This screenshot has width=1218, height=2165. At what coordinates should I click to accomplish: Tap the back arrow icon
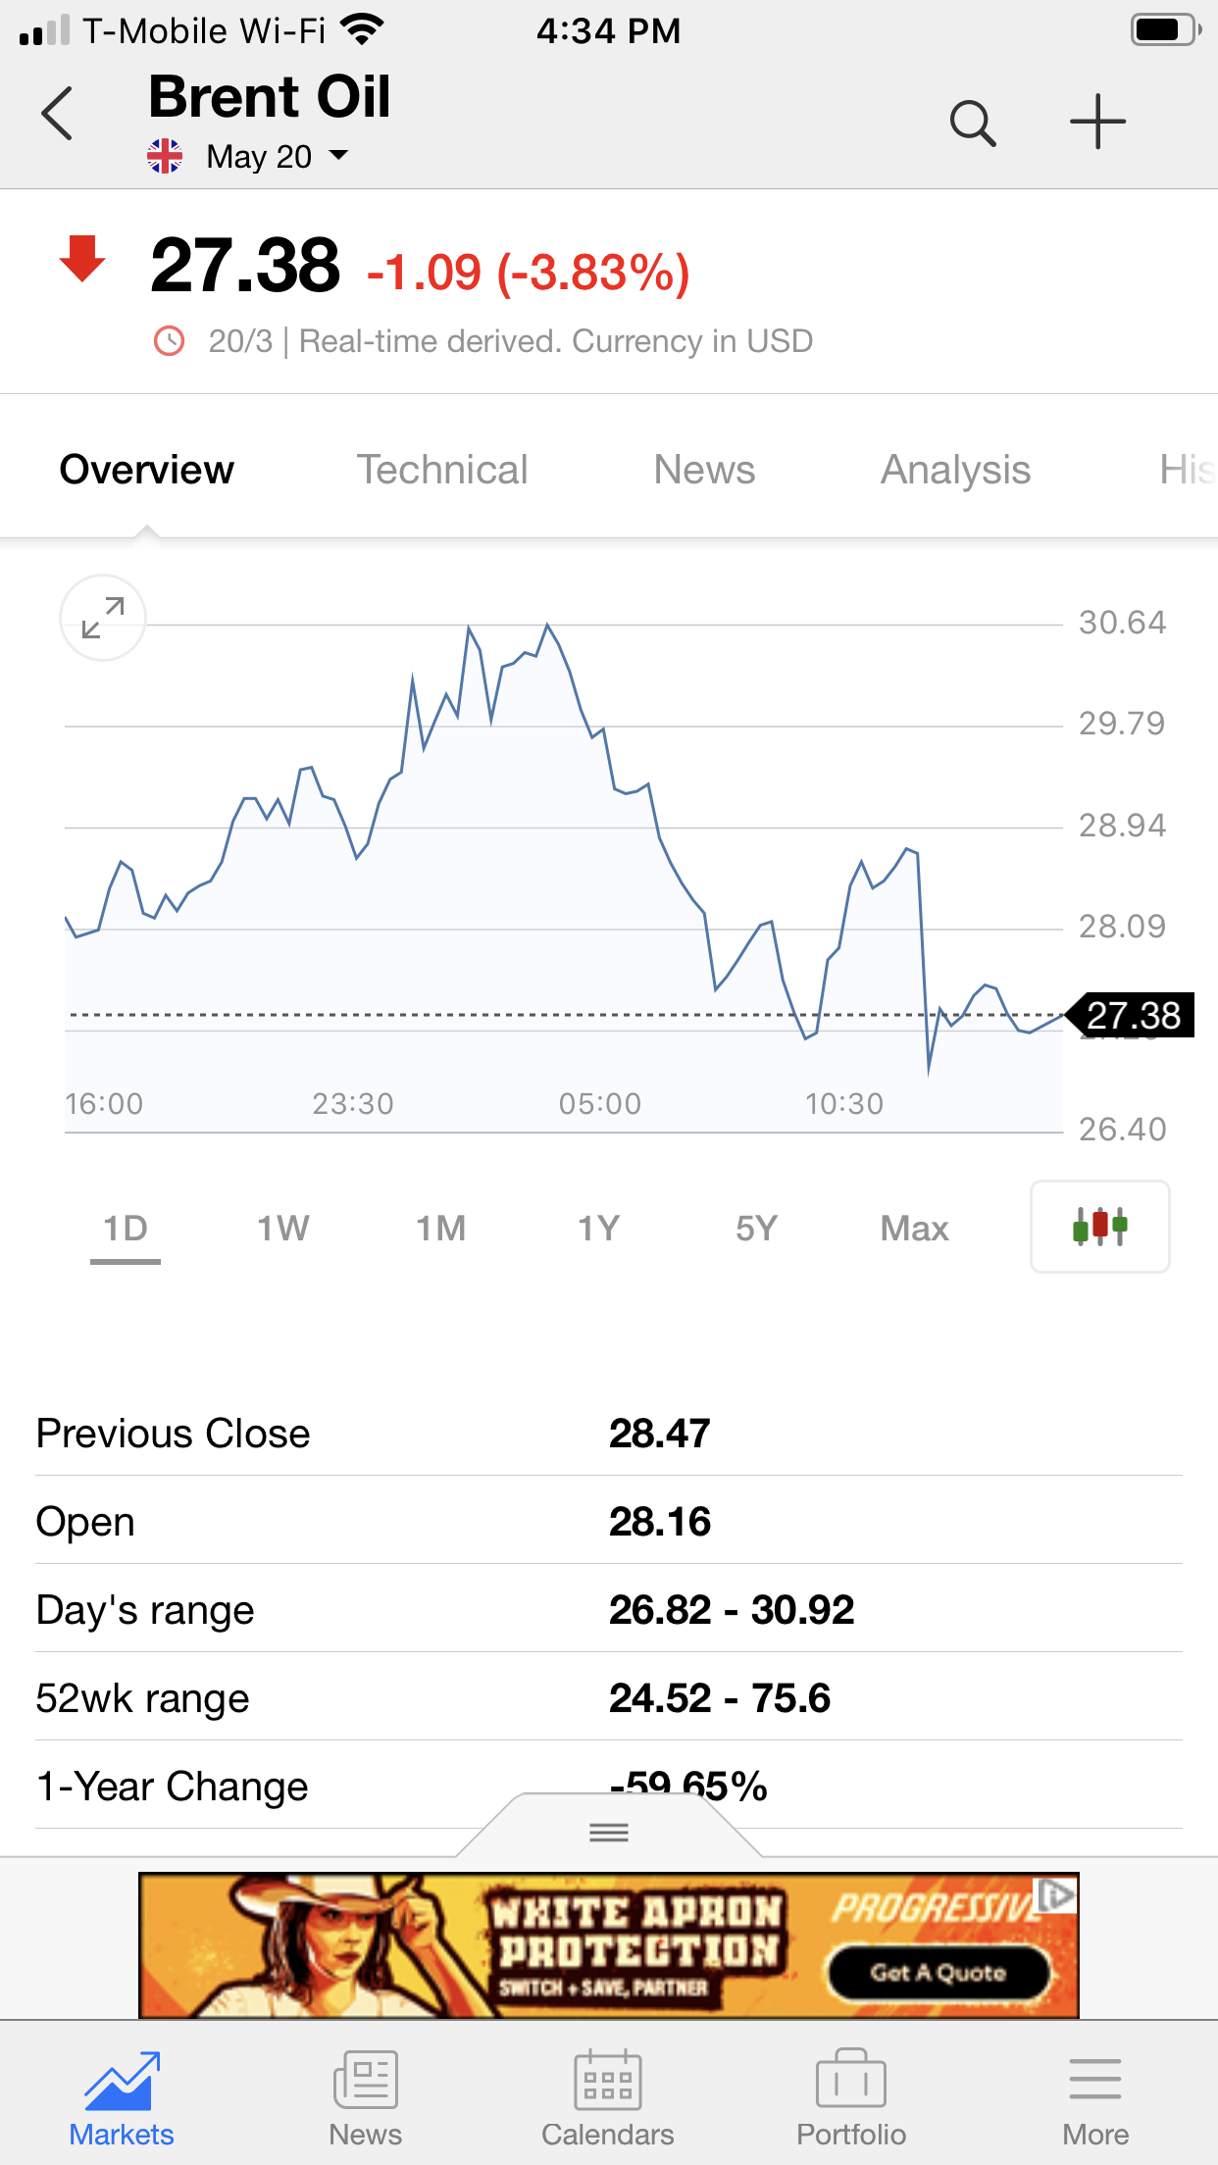tap(58, 114)
